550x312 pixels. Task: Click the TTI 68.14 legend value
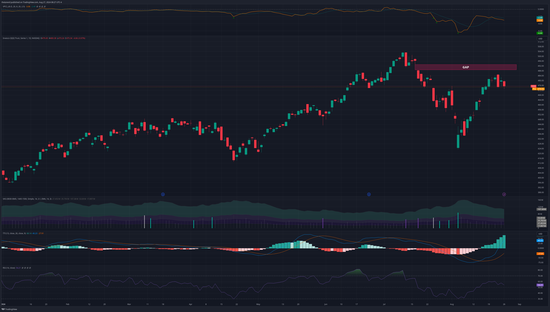click(x=29, y=233)
